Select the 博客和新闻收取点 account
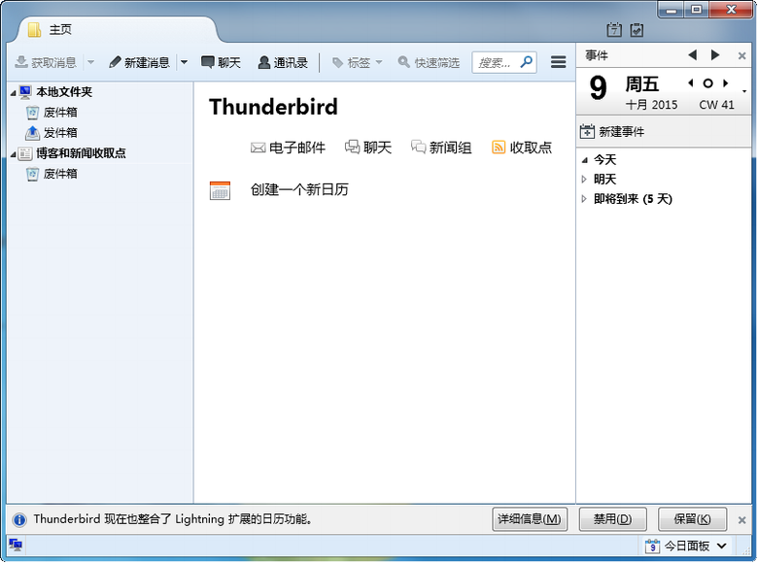The image size is (758, 563). (81, 153)
